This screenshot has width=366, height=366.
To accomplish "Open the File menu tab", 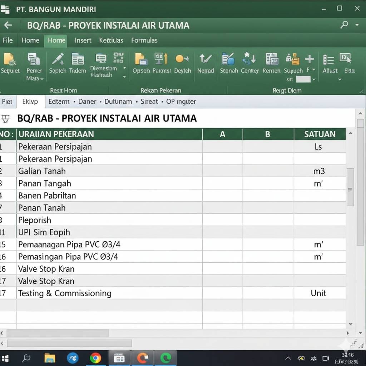I will tap(8, 40).
